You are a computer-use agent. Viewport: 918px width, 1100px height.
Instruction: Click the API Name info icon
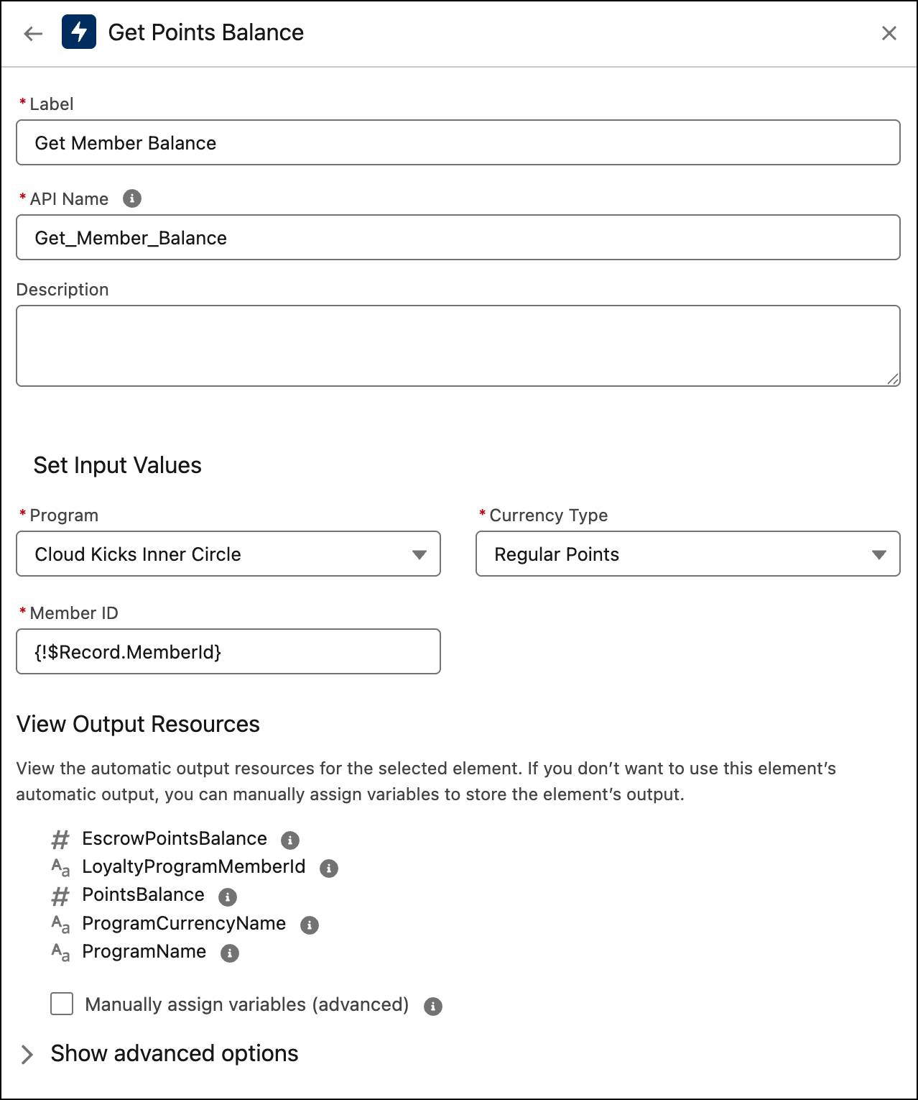pyautogui.click(x=132, y=198)
